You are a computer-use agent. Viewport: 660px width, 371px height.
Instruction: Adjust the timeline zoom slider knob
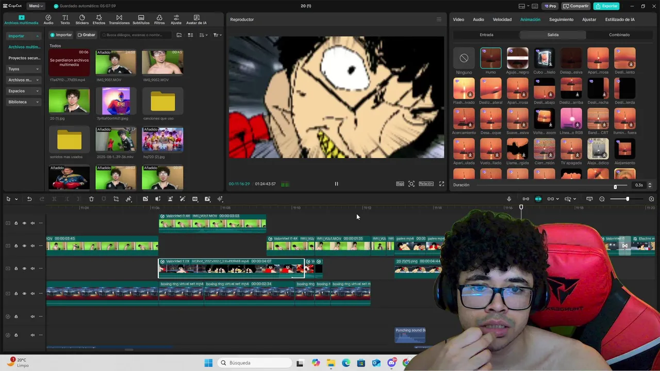click(628, 199)
